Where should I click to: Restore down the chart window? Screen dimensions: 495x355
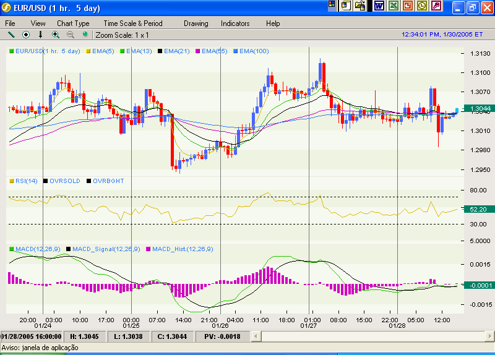tap(471, 8)
